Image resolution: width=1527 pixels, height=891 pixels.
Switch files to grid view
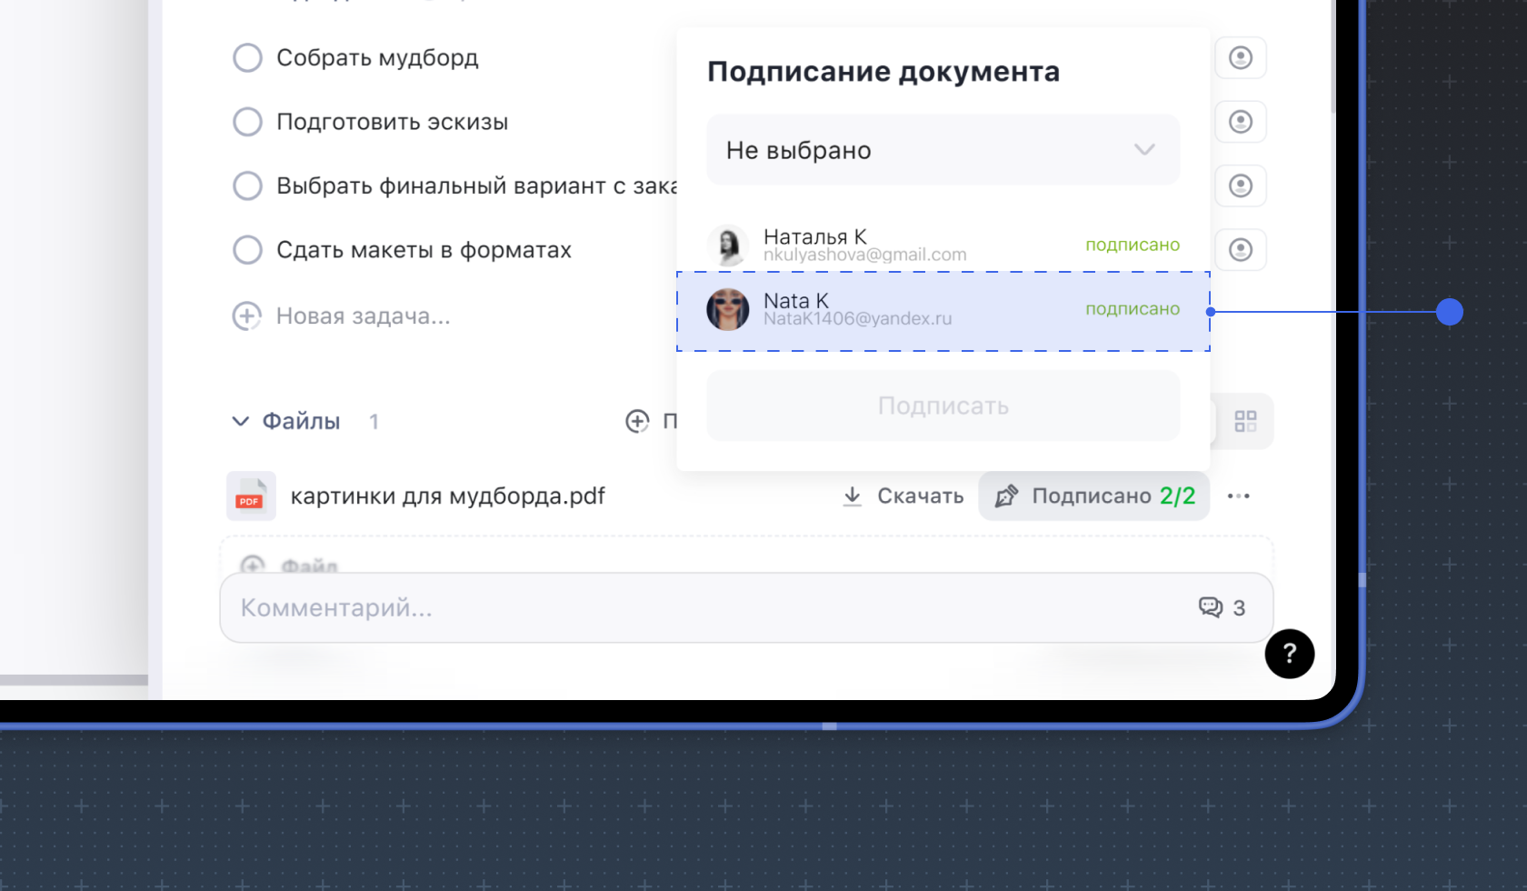tap(1244, 421)
